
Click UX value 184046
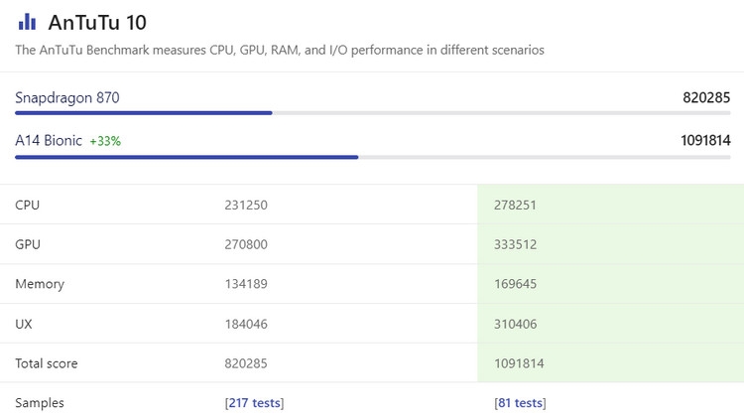(x=246, y=324)
